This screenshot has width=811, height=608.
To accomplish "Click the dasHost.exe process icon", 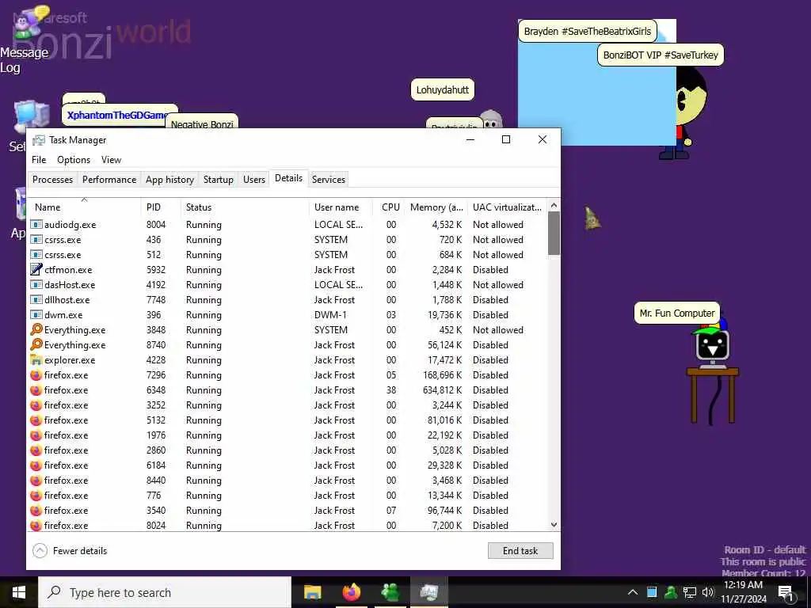I will [x=36, y=284].
